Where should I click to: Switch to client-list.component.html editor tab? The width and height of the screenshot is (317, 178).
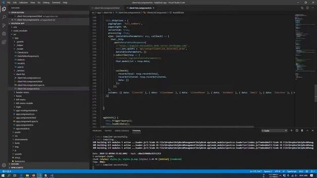point(107,8)
